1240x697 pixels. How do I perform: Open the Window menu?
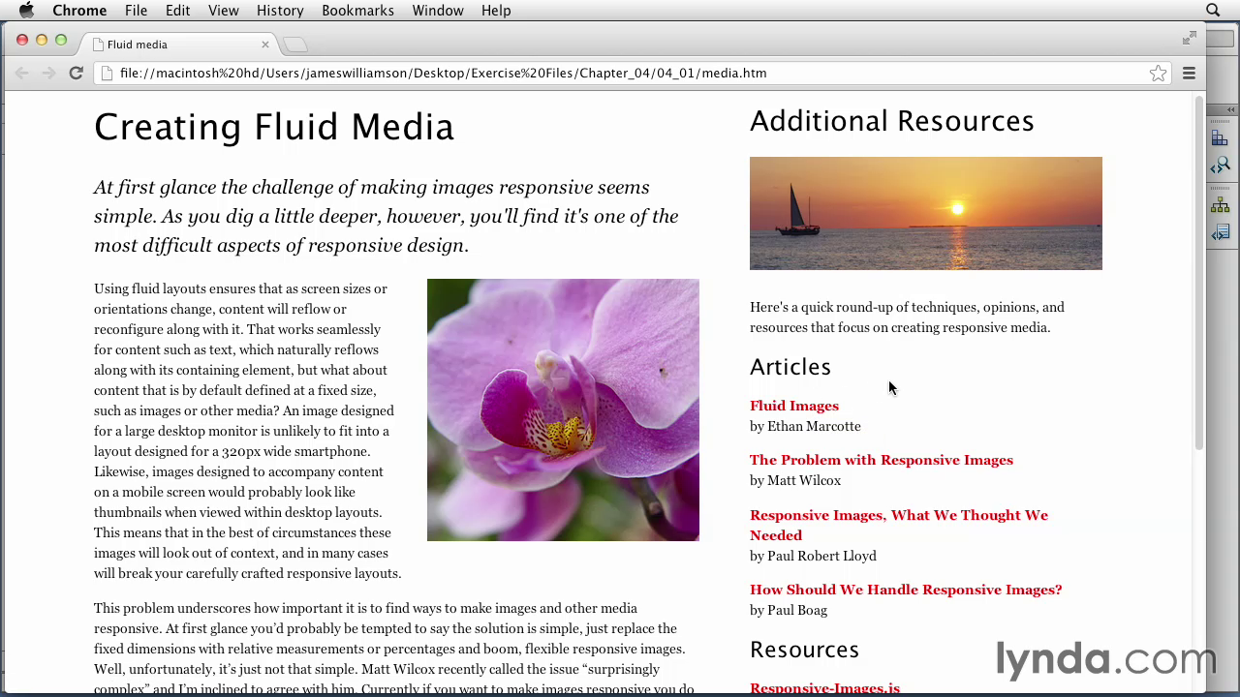(x=438, y=11)
